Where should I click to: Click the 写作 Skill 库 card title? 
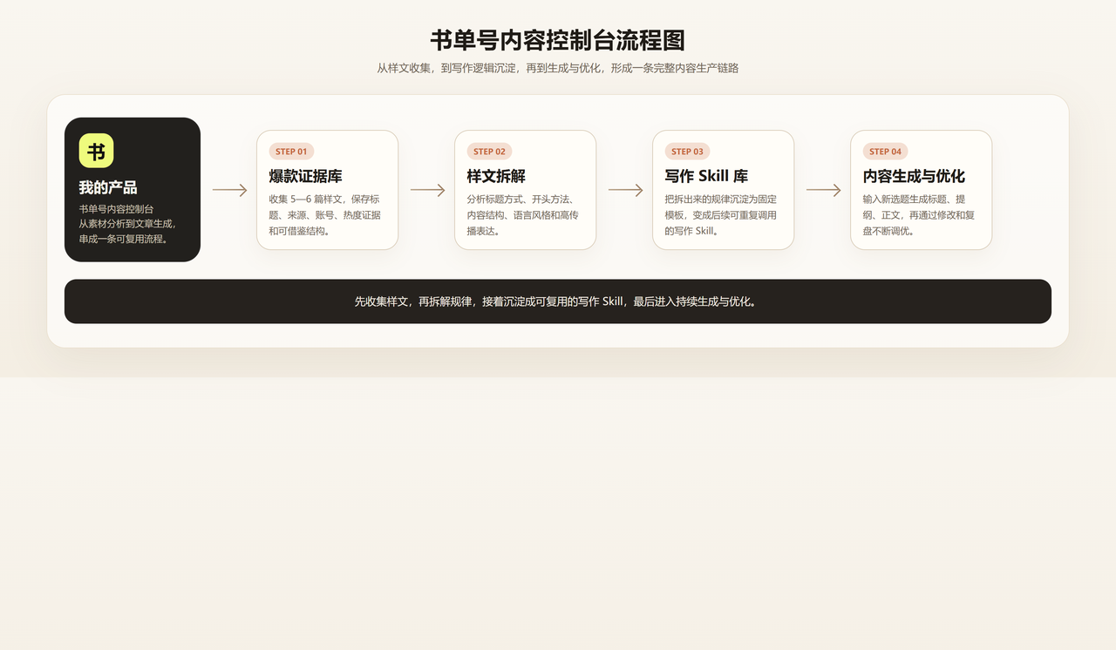[x=706, y=176]
